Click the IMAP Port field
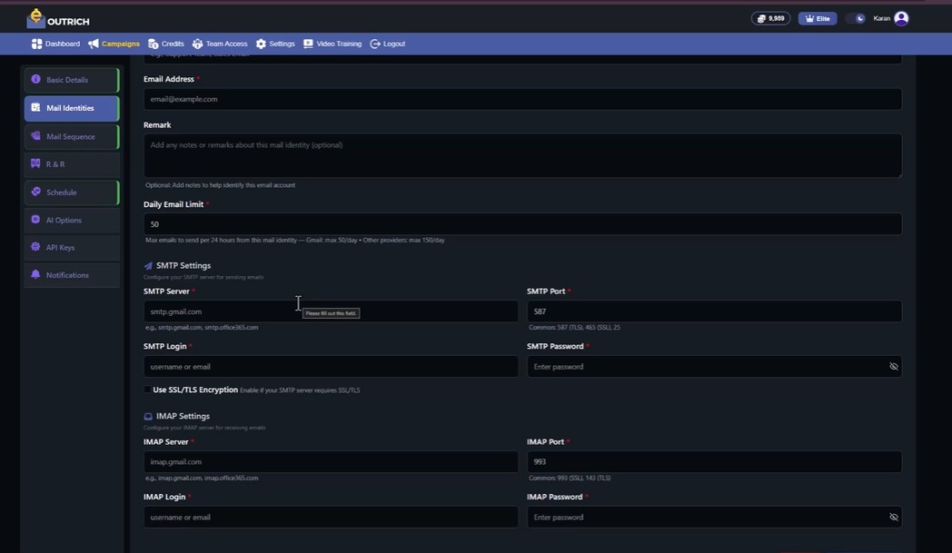Screen dimensions: 952x553 714,462
